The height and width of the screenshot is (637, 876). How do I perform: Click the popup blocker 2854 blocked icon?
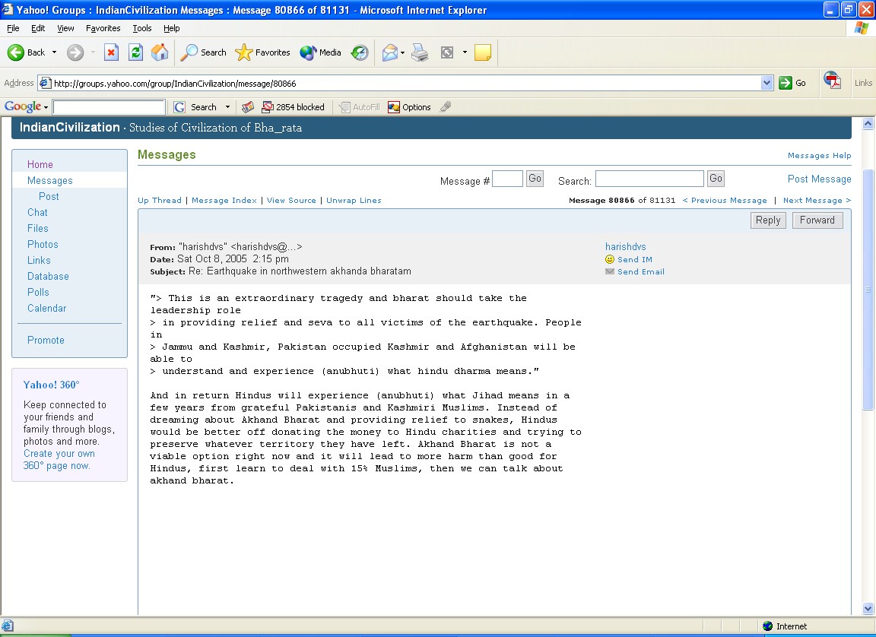click(293, 107)
